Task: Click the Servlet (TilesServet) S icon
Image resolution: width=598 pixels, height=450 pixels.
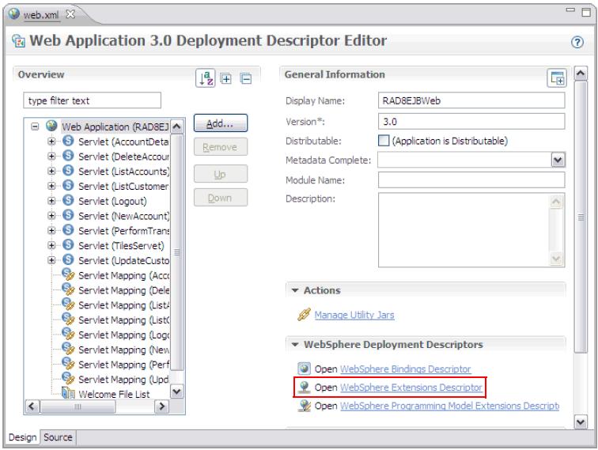Action: 68,245
